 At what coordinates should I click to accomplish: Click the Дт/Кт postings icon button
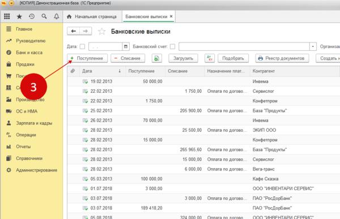tap(210, 58)
